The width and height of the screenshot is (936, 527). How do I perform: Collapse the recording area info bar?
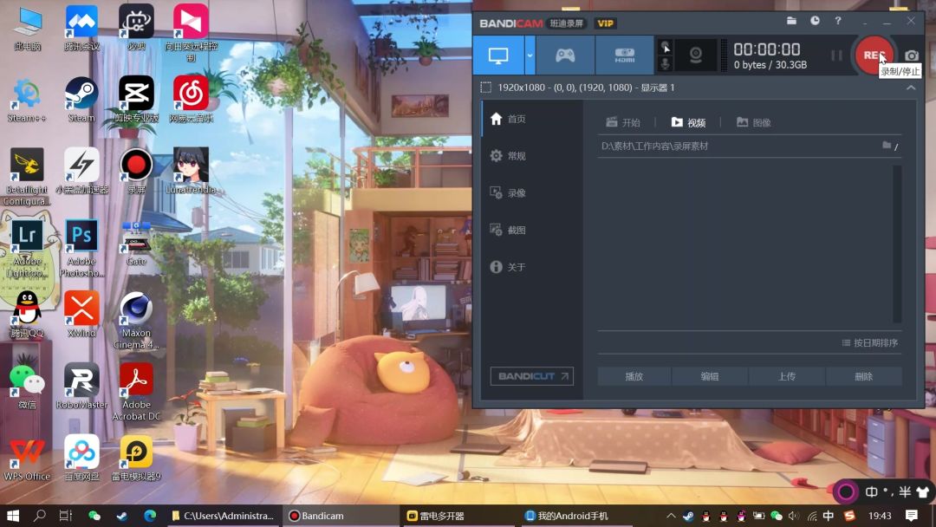911,88
